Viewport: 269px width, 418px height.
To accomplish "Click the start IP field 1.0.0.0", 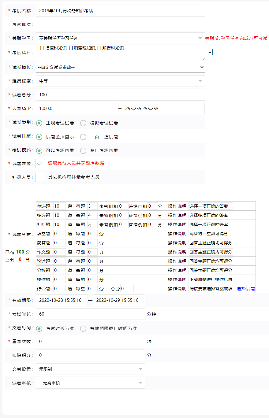I will [77, 109].
